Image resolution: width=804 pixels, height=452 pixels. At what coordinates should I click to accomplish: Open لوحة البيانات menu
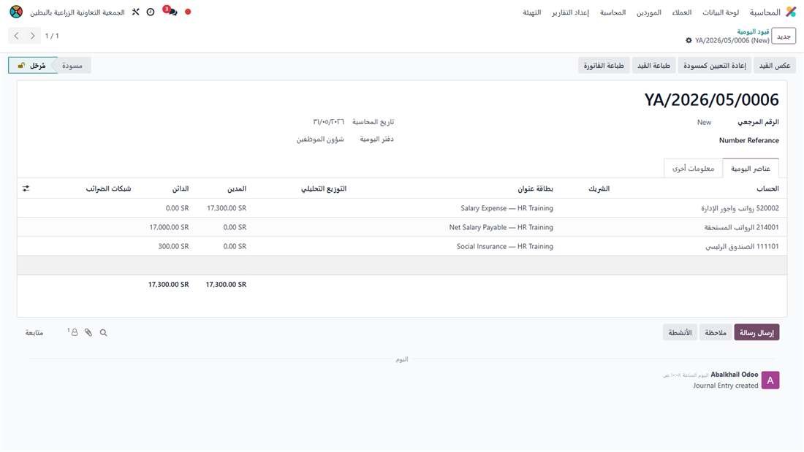point(721,12)
